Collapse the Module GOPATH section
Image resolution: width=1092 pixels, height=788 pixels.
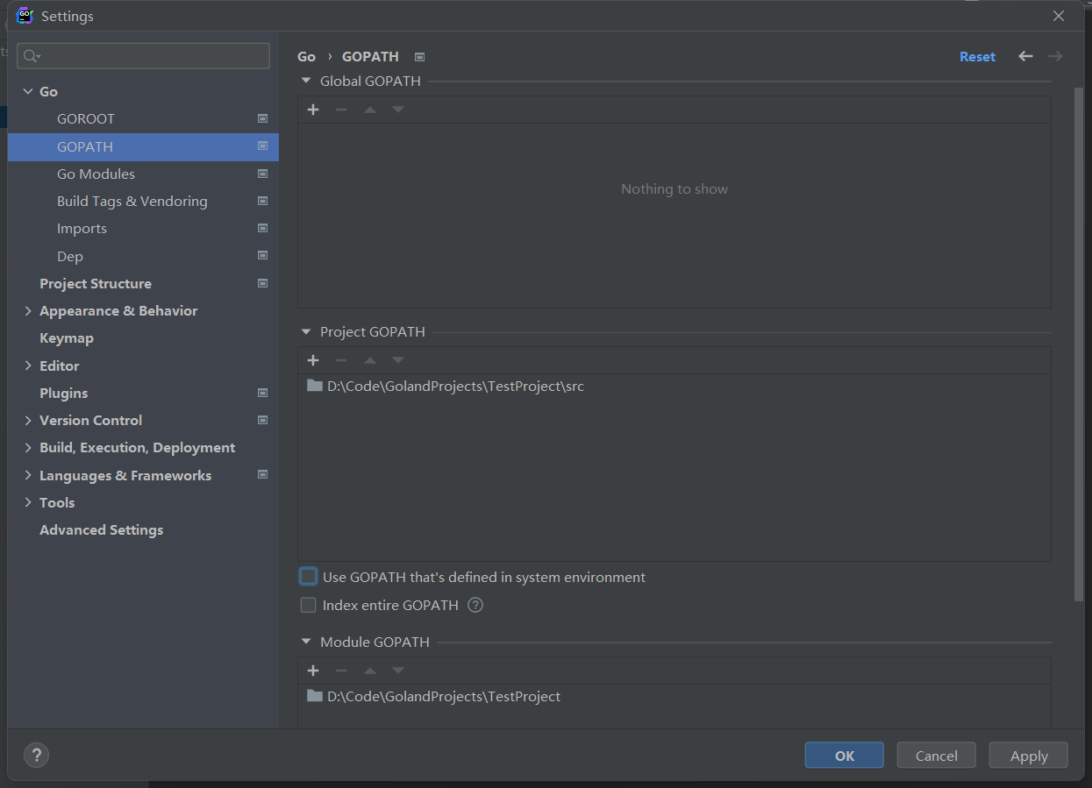coord(306,642)
